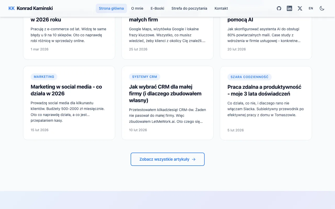This screenshot has height=209, width=335.
Task: Open the LinkedIn profile icon
Action: click(x=289, y=8)
